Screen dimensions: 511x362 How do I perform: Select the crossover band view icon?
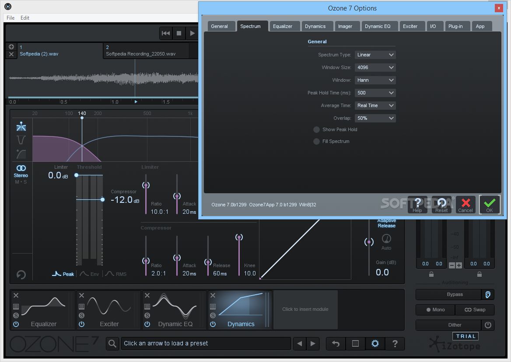click(x=21, y=126)
